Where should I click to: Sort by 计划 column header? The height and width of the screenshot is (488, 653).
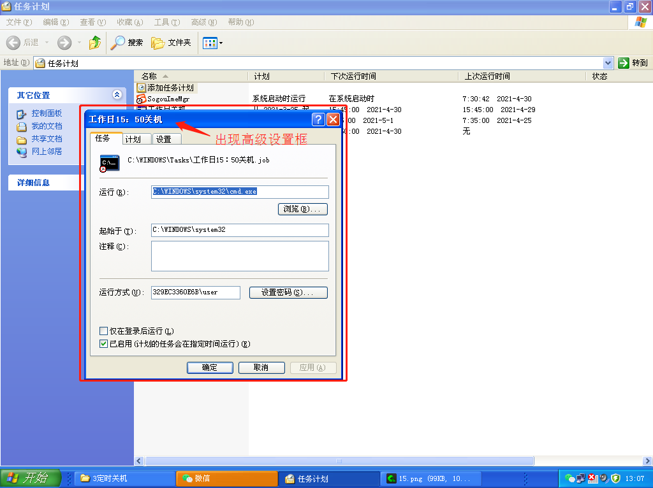click(286, 76)
